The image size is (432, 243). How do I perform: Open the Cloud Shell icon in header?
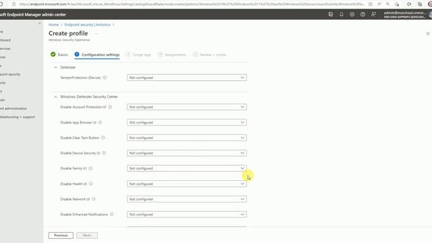tap(331, 14)
